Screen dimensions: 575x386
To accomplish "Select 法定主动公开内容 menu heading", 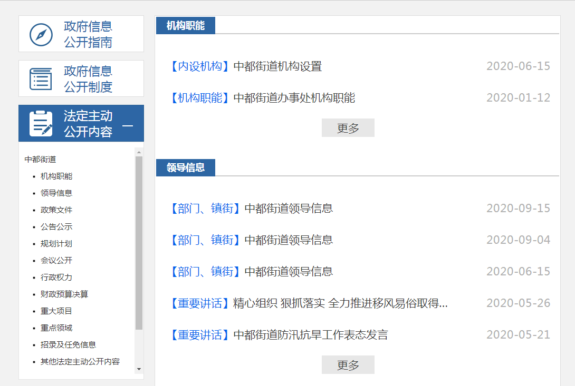I will click(88, 124).
